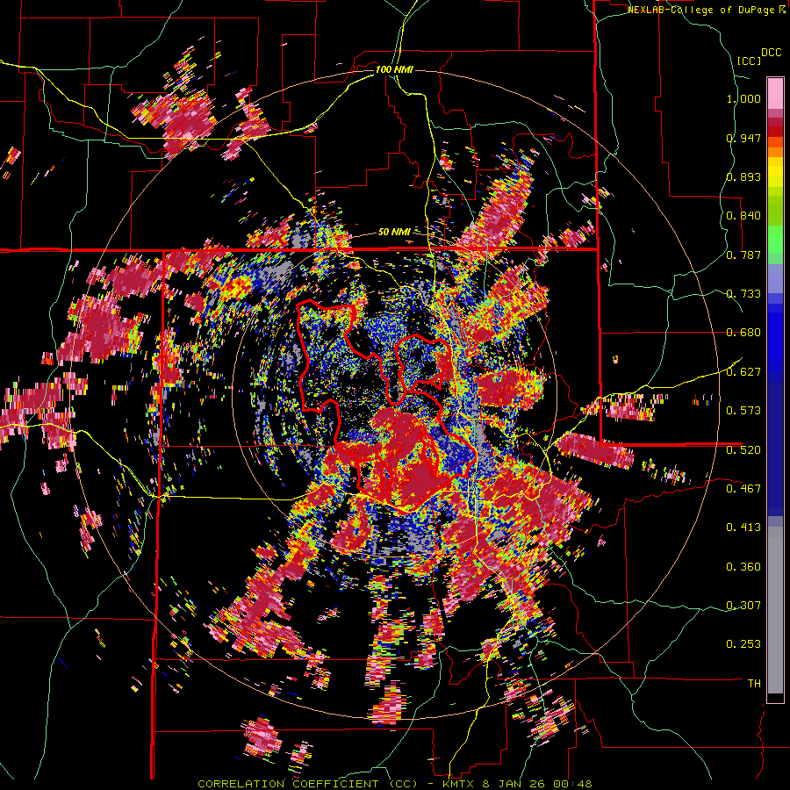Click the 0.573 value on the color scale
This screenshot has height=790, width=790.
pyautogui.click(x=743, y=411)
